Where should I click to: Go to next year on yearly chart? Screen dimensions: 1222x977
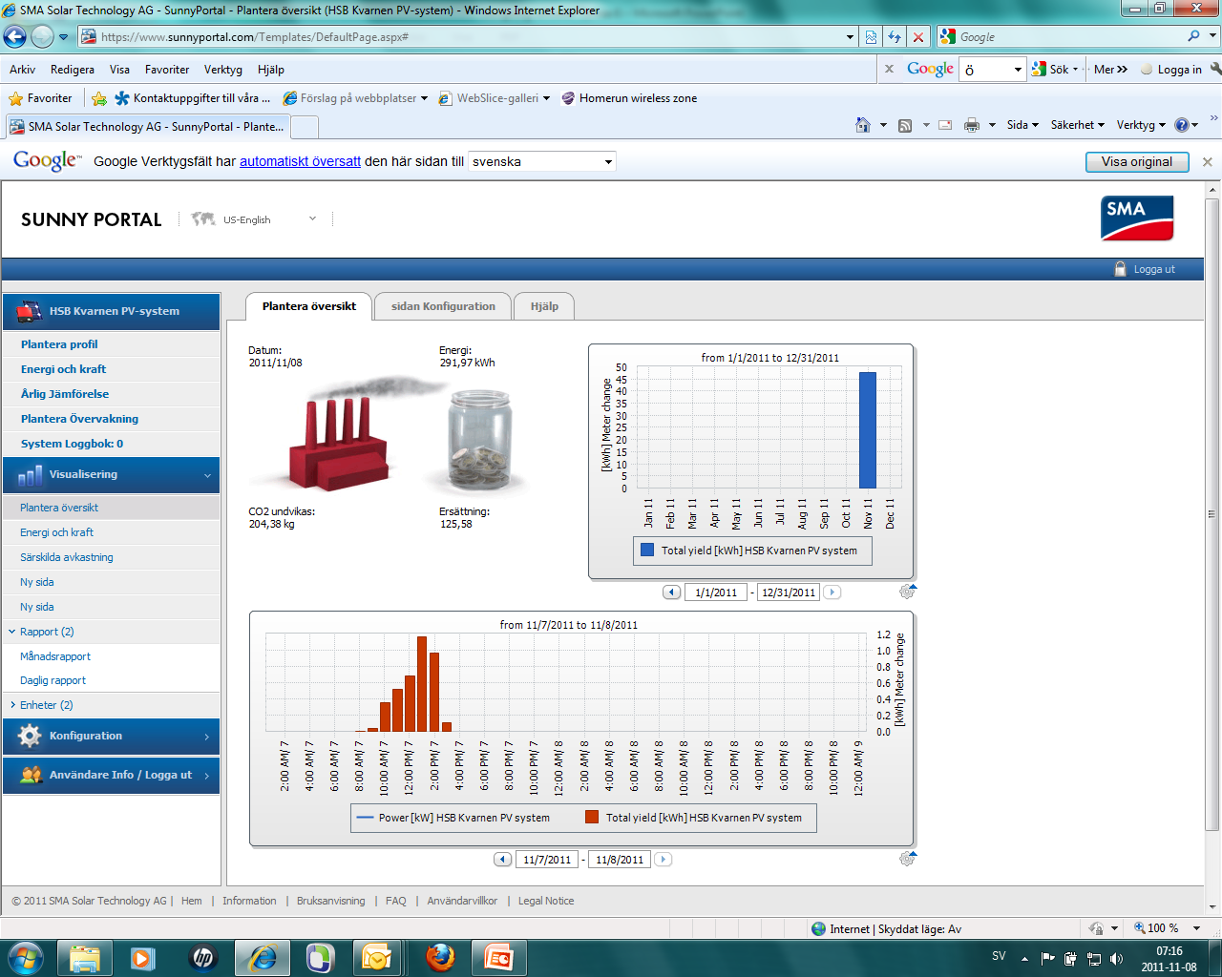pos(832,592)
